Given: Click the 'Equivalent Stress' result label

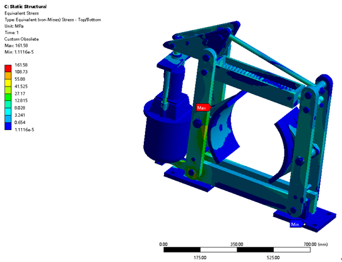Looking at the screenshot, I should [21, 13].
